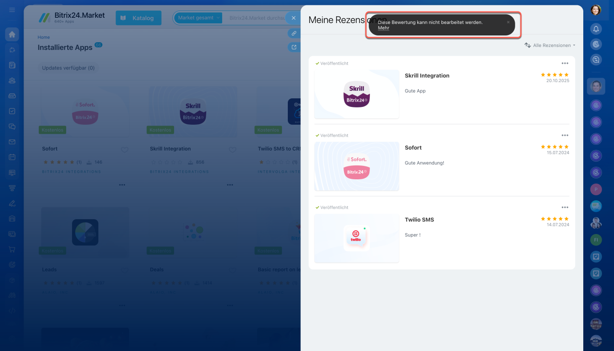Select the 'Gute App' review text
614x351 pixels.
pyautogui.click(x=415, y=91)
